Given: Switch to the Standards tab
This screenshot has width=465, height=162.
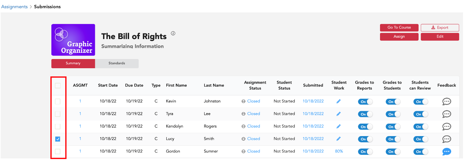Looking at the screenshot, I should (x=117, y=63).
